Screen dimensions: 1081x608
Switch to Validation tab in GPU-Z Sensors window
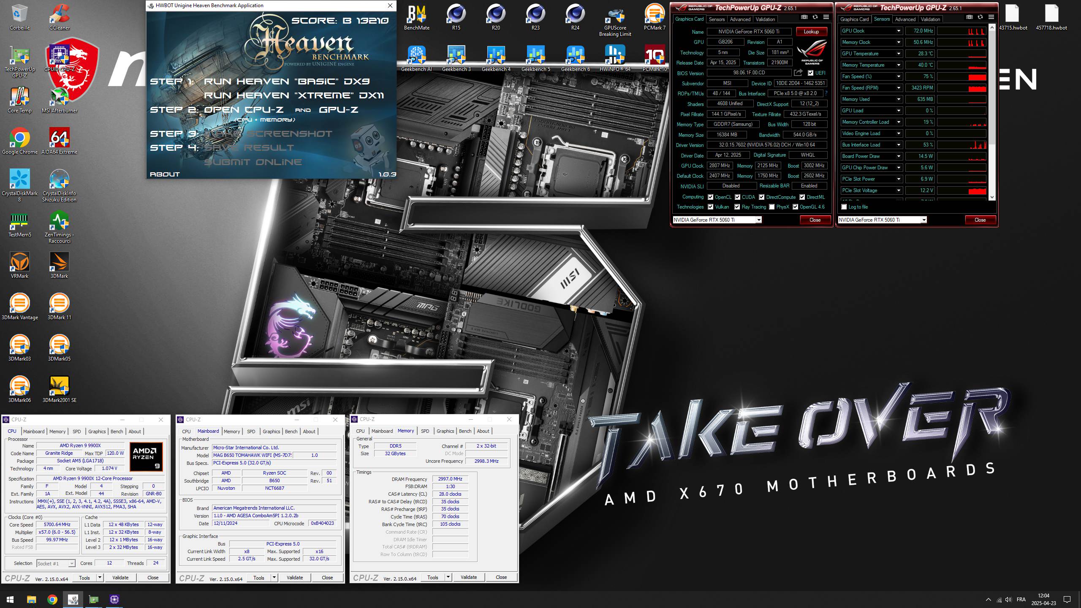click(930, 19)
